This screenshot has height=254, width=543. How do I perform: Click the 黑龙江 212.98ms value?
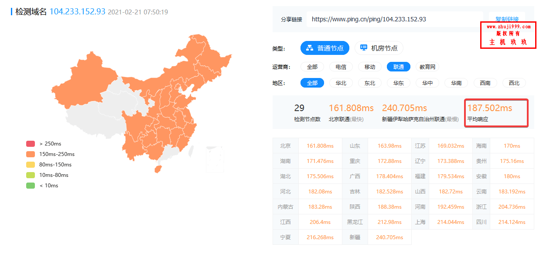click(x=389, y=222)
